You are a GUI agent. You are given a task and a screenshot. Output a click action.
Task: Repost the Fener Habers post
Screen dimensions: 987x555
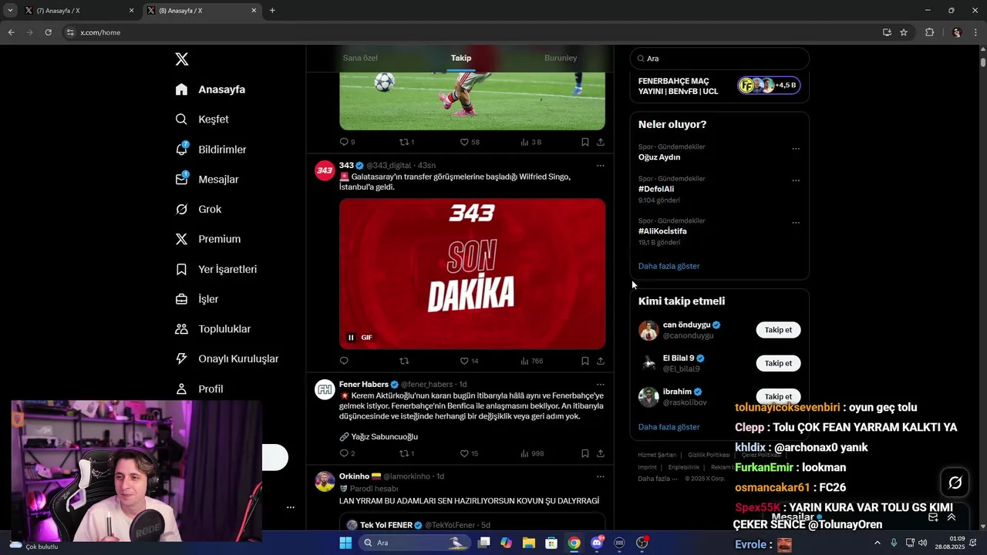click(406, 453)
